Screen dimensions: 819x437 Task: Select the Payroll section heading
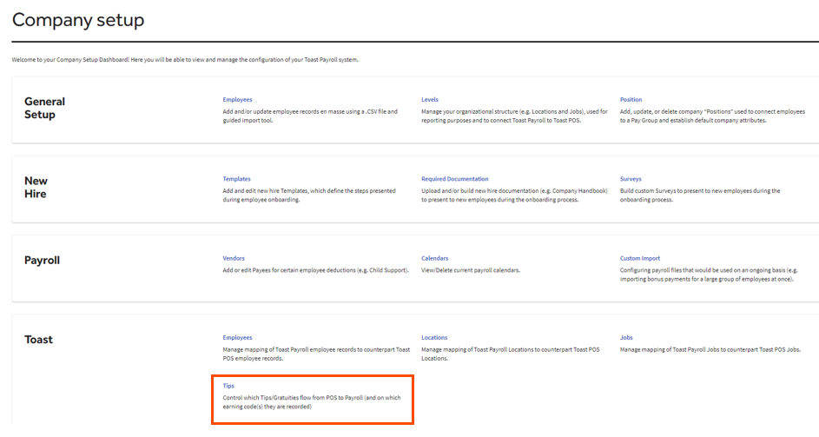pyautogui.click(x=42, y=260)
